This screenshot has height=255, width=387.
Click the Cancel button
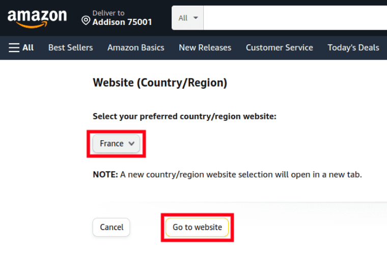click(x=112, y=227)
